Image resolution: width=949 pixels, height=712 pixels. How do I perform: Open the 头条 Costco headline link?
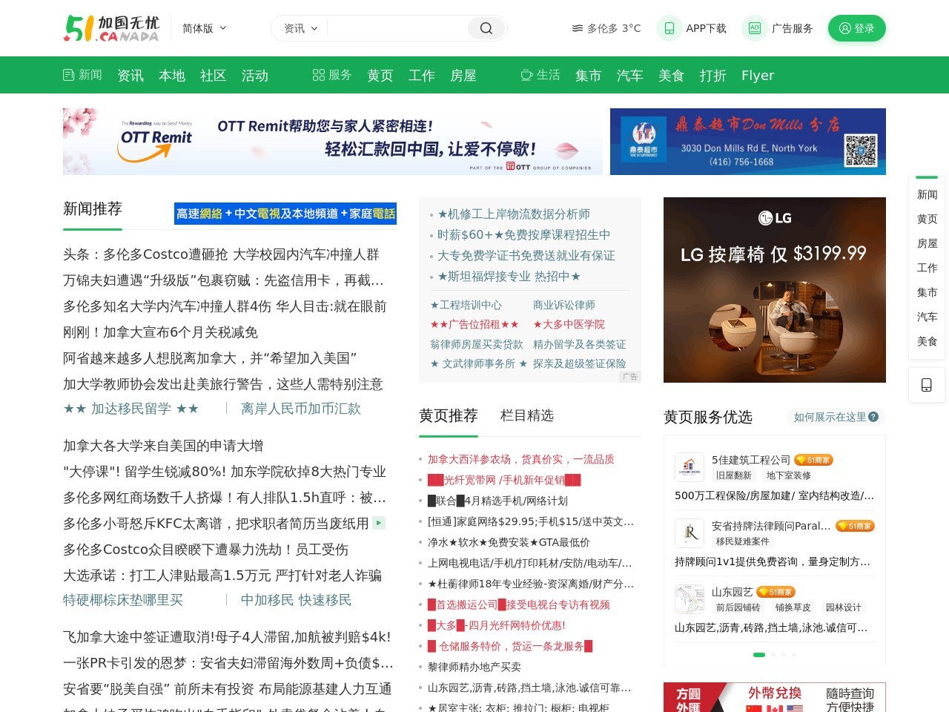pos(221,254)
